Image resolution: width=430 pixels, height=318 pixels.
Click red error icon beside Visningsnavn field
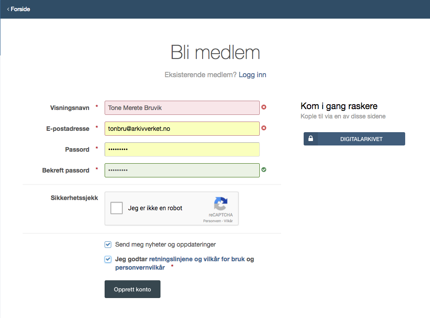coord(264,107)
